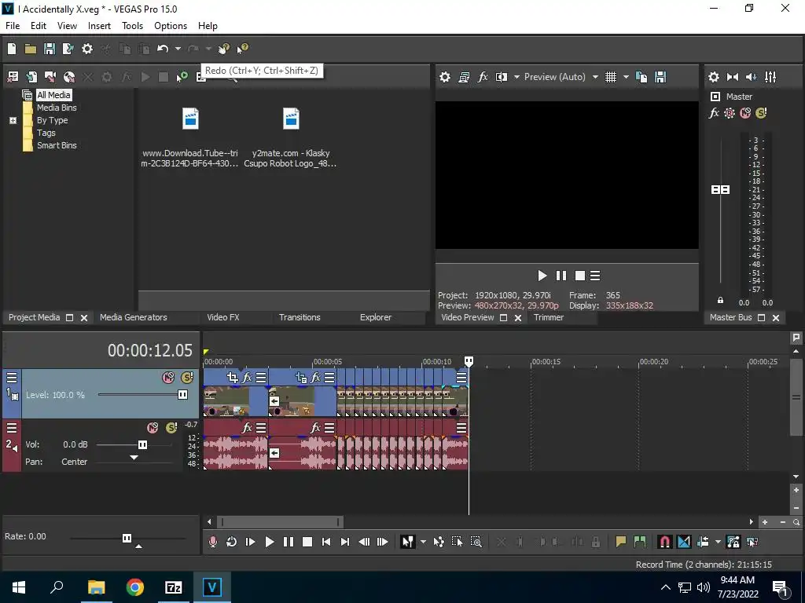Go to start of timeline
This screenshot has width=805, height=603.
point(326,542)
